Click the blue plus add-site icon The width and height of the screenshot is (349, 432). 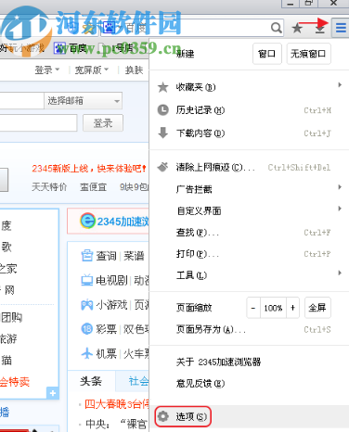[53, 393]
